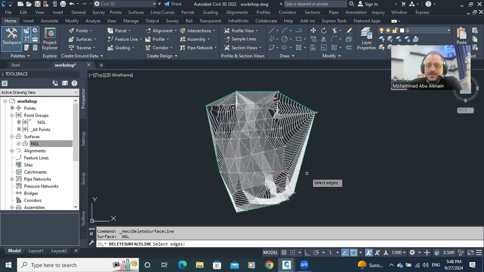Select the Line tool in Draw panel

271,31
